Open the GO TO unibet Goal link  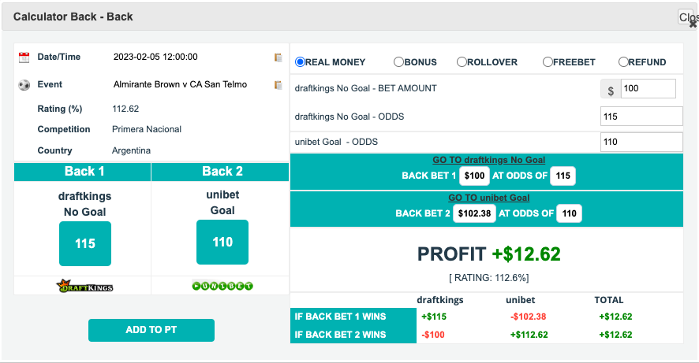[x=488, y=198]
